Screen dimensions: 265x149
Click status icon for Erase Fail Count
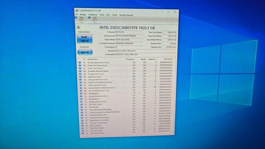[80, 77]
